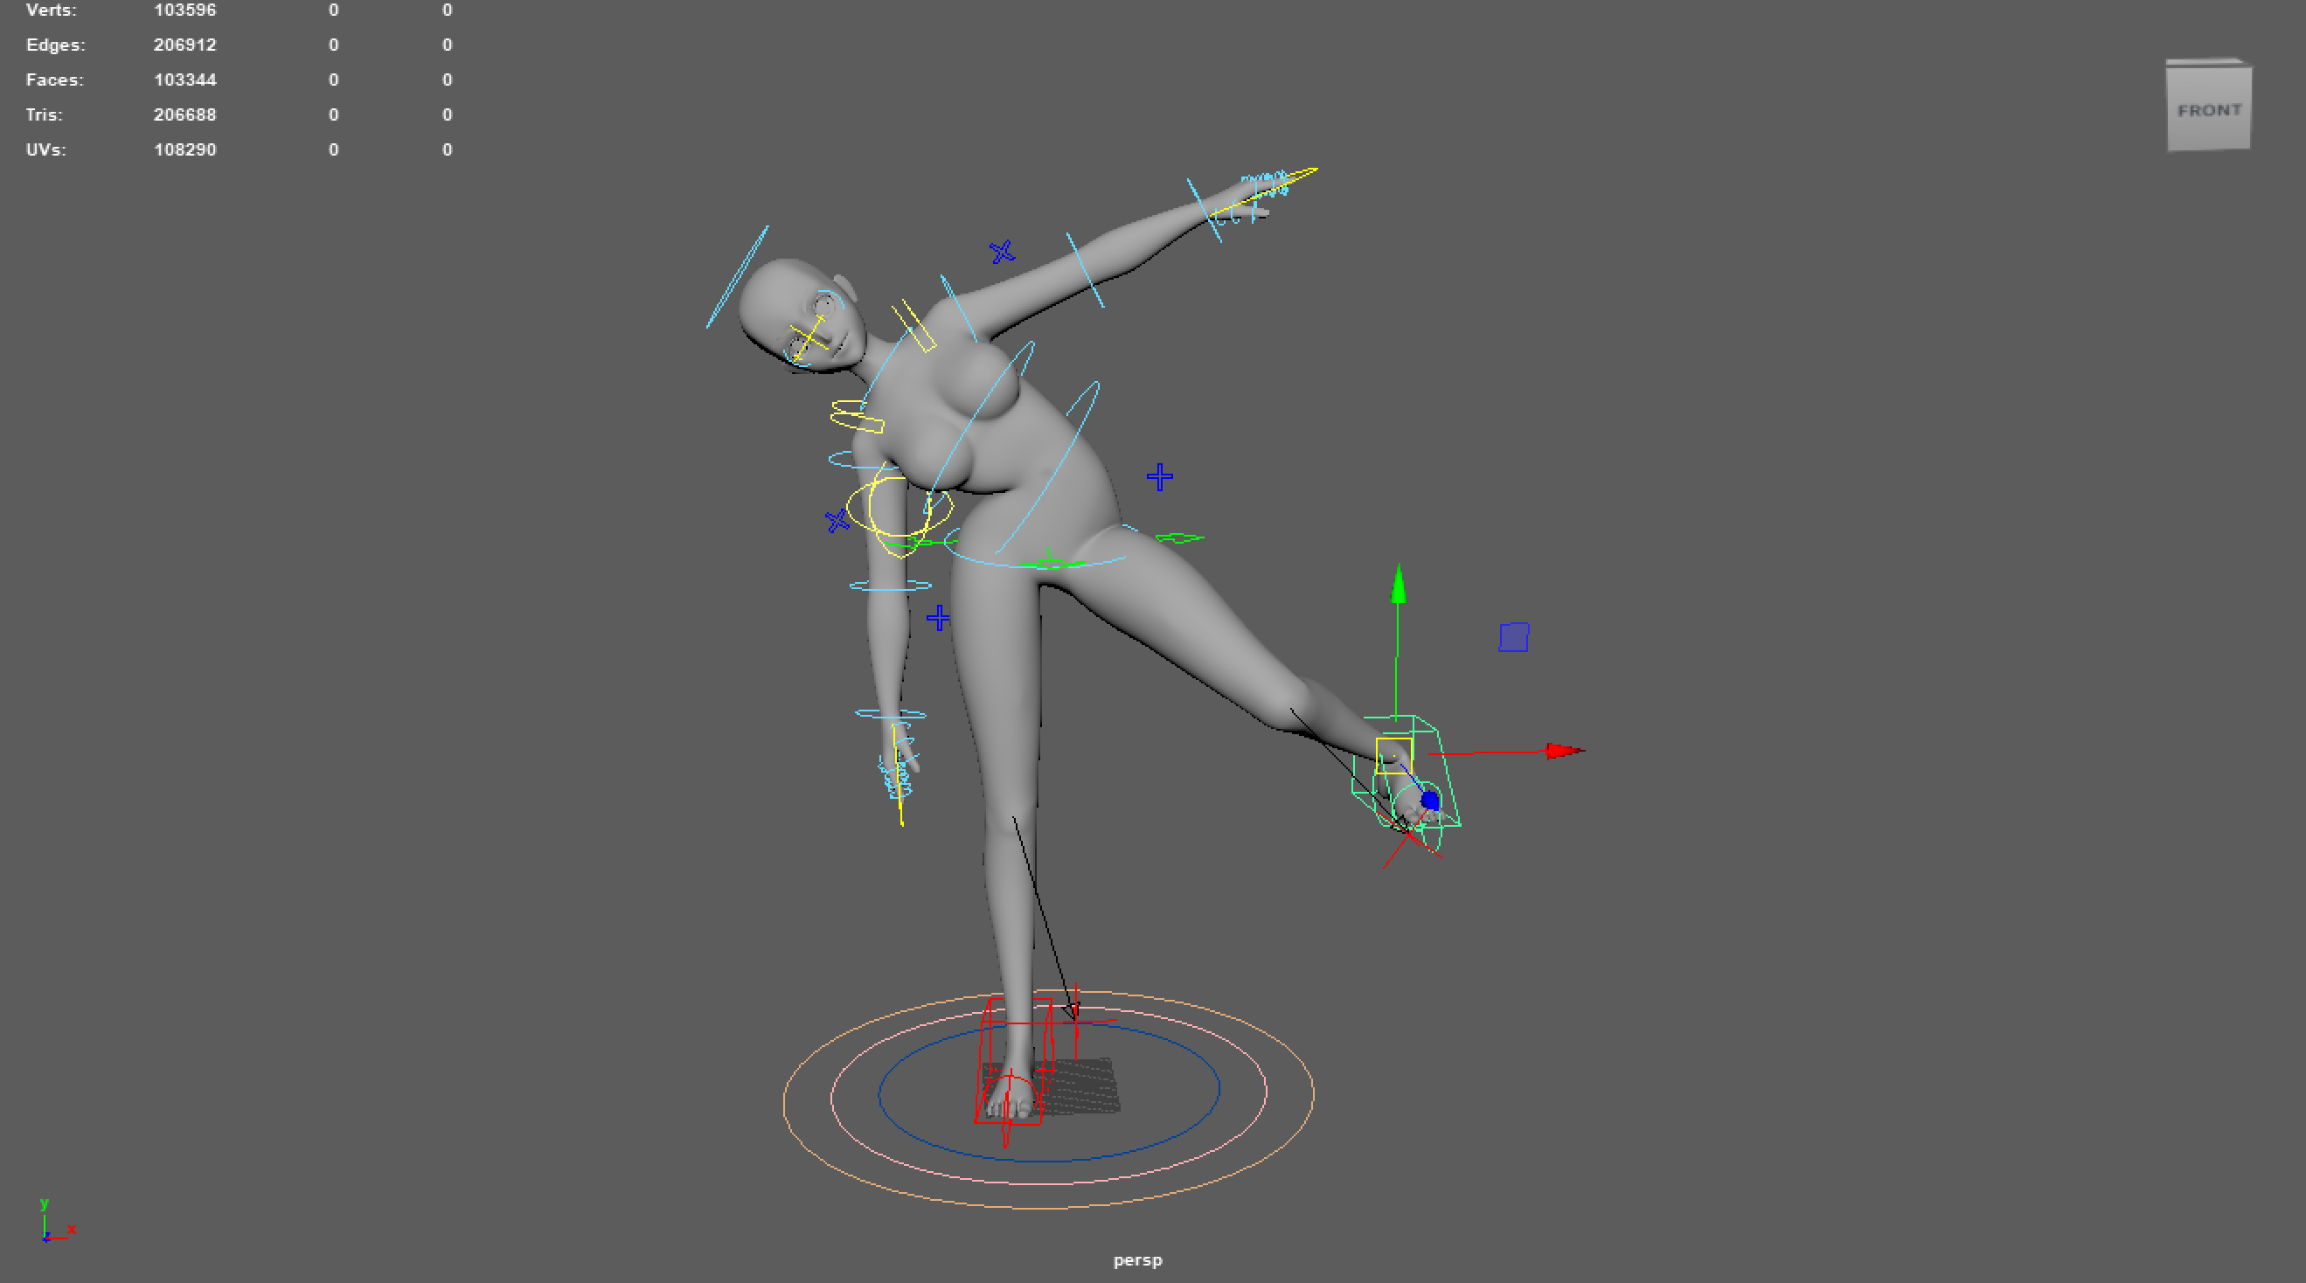Image resolution: width=2306 pixels, height=1283 pixels.
Task: Select blue plus control beside standing thigh
Action: [938, 618]
